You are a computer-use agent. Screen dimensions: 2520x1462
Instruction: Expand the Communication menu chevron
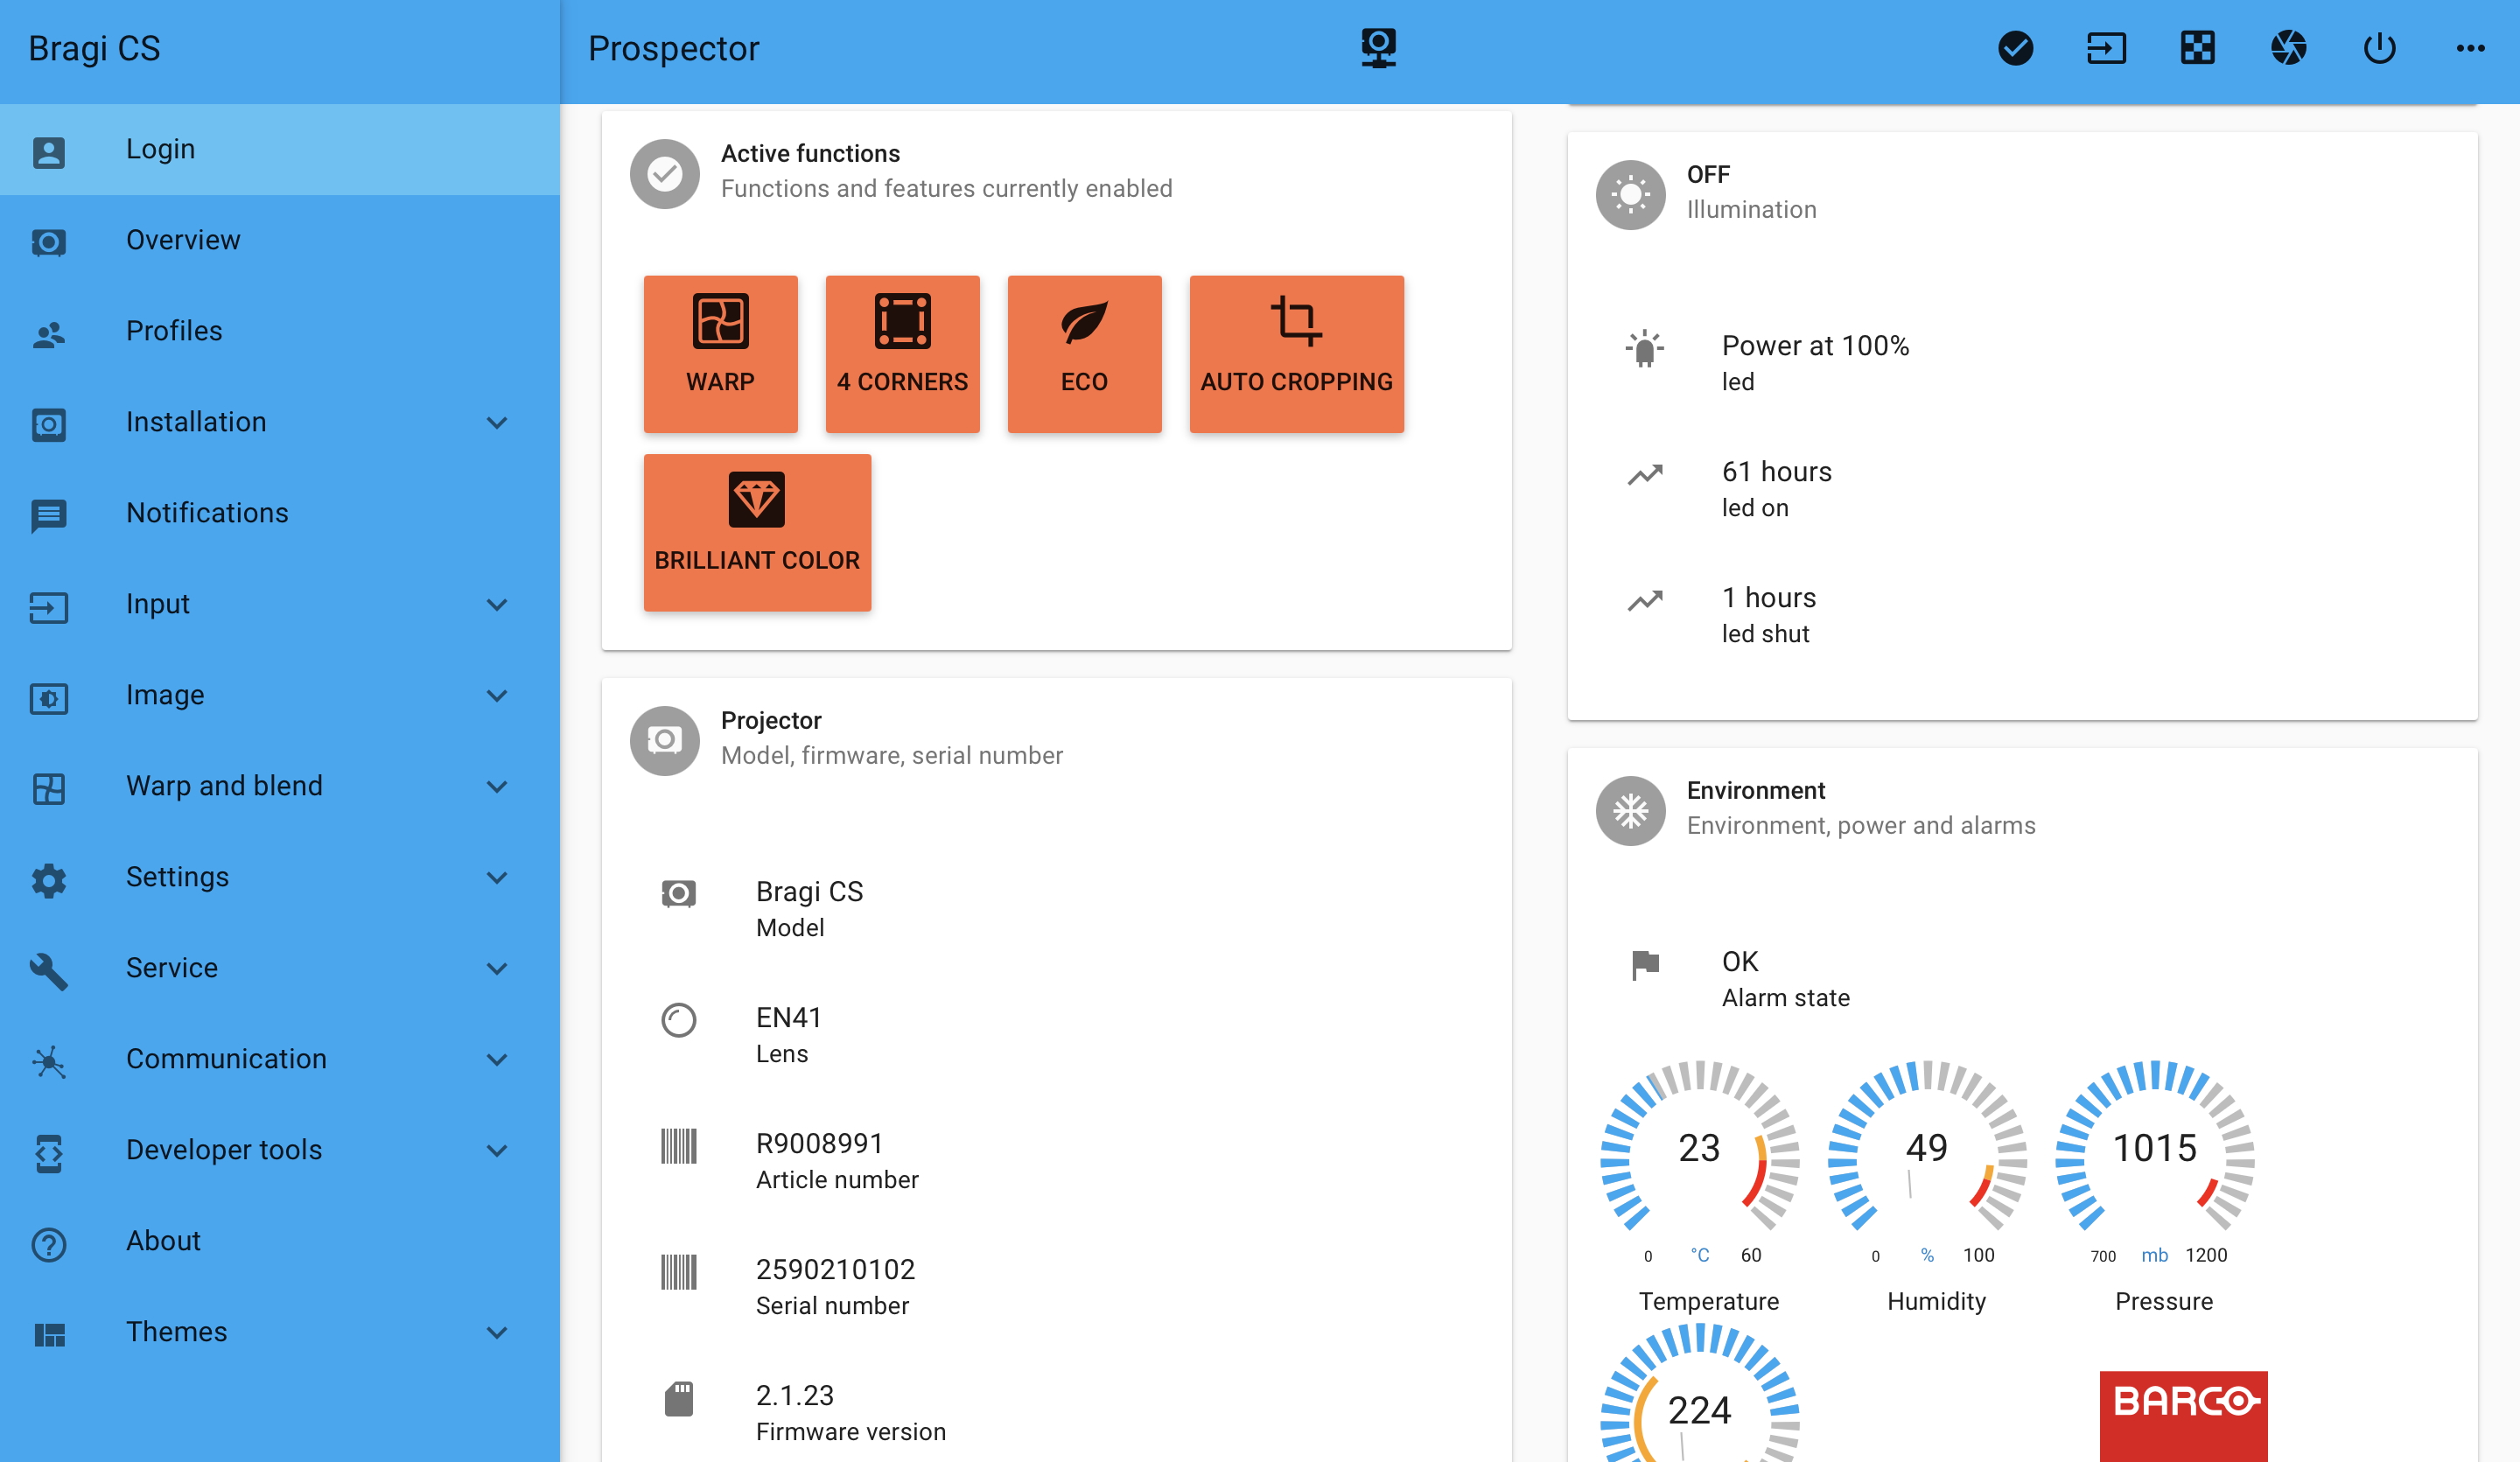pyautogui.click(x=497, y=1059)
